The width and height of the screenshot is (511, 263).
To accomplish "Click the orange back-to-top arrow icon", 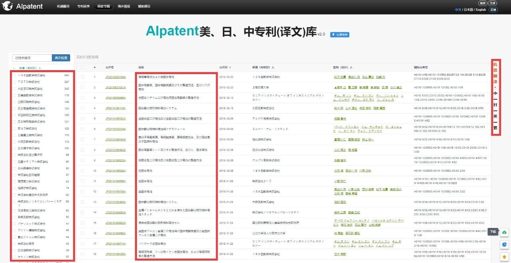I will [504, 257].
